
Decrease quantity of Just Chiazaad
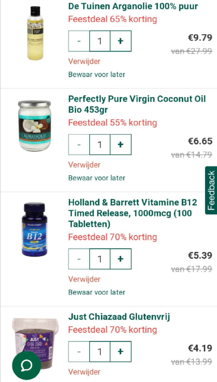pos(79,351)
